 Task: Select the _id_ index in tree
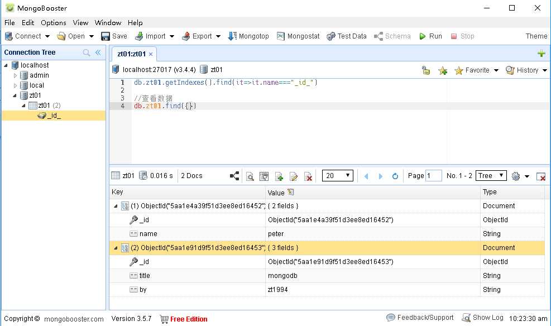coord(54,116)
